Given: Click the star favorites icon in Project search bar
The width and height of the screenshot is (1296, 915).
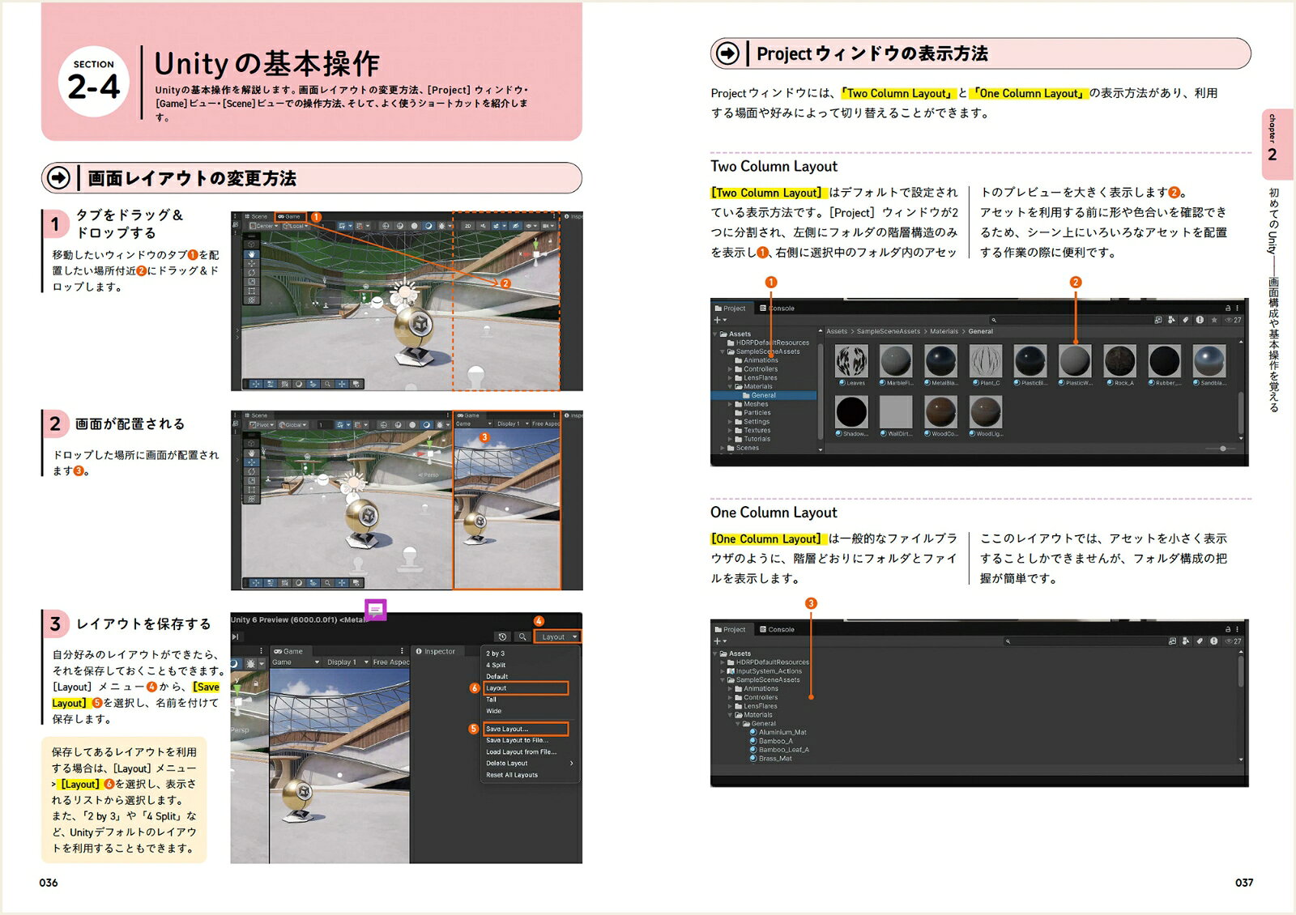Looking at the screenshot, I should point(1213,320).
